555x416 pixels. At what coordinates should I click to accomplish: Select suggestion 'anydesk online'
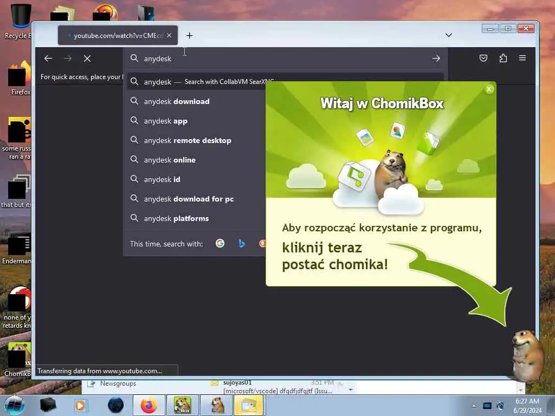coord(197,160)
